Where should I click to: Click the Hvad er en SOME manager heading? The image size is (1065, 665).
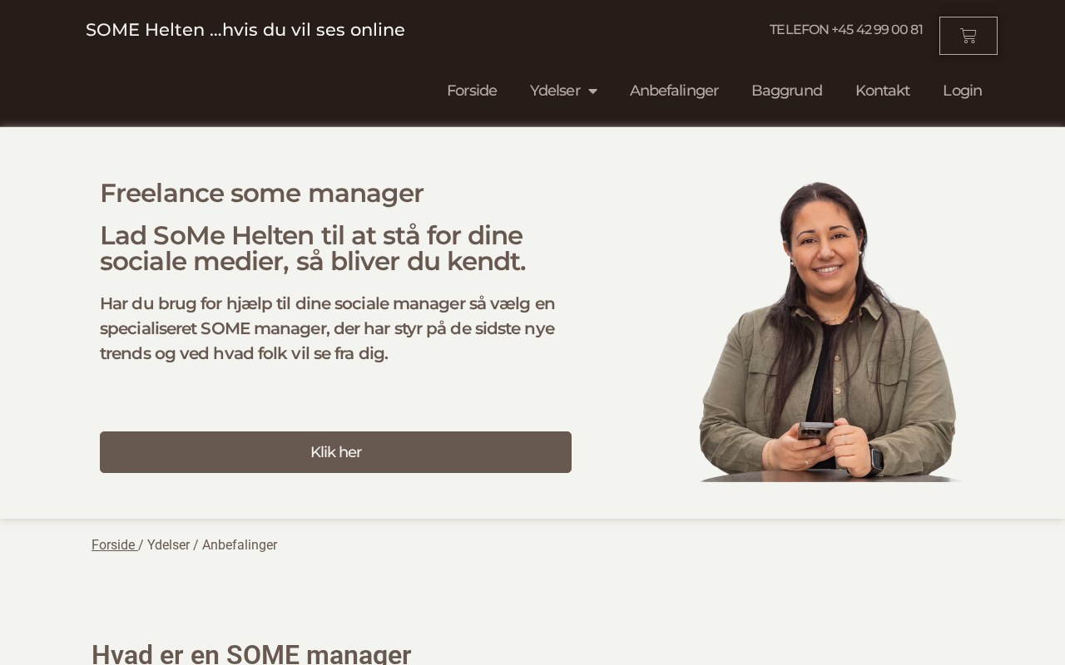click(x=251, y=653)
